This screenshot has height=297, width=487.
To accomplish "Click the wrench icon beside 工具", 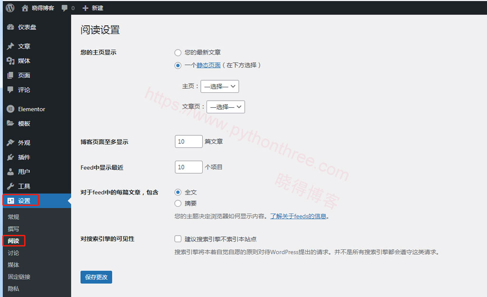I will [x=10, y=186].
